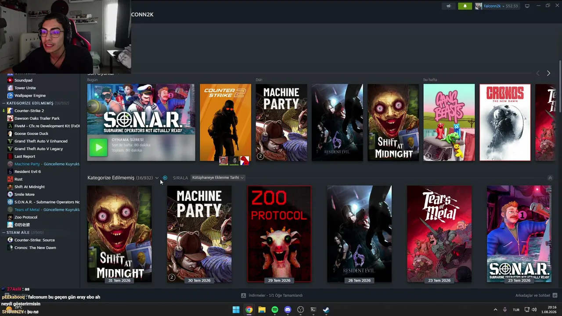Open File Explorer from the taskbar
The height and width of the screenshot is (316, 562).
pyautogui.click(x=262, y=310)
